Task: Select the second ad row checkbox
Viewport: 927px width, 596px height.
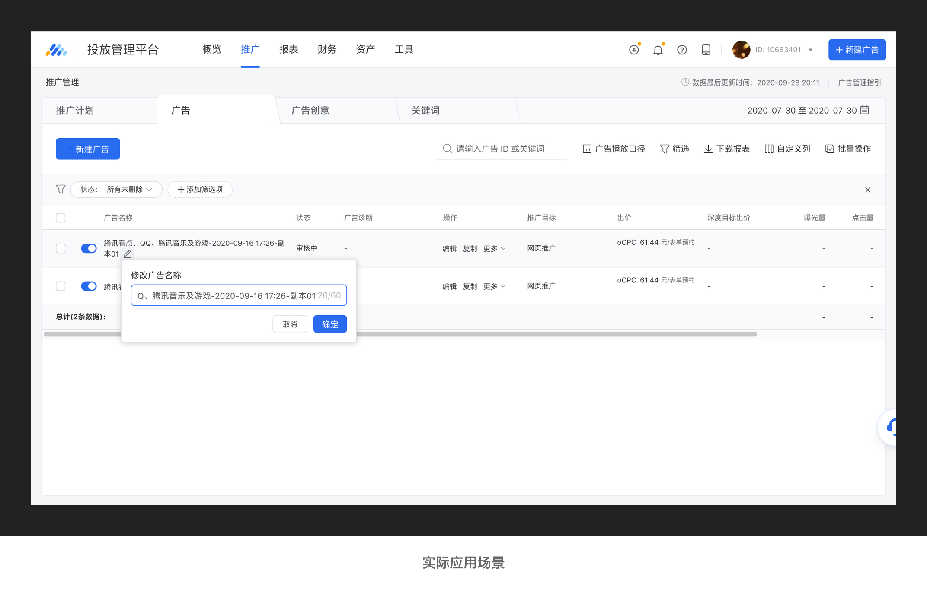Action: click(x=61, y=286)
